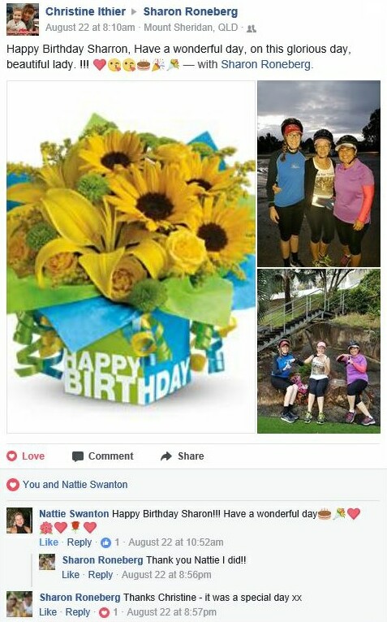Viewport: 387px width, 622px height.
Task: Like Nattie Swanton's comment
Action: click(x=49, y=542)
